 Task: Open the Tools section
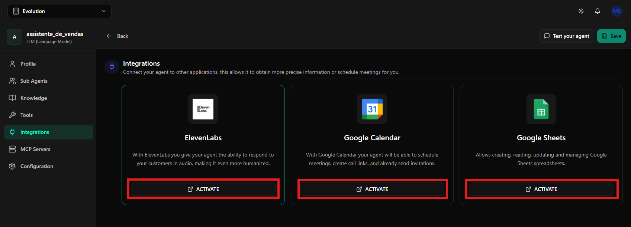pos(48,115)
